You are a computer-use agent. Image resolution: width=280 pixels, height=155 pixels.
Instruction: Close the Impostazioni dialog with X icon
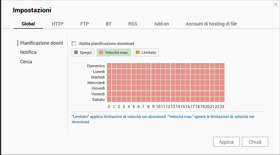275,4
